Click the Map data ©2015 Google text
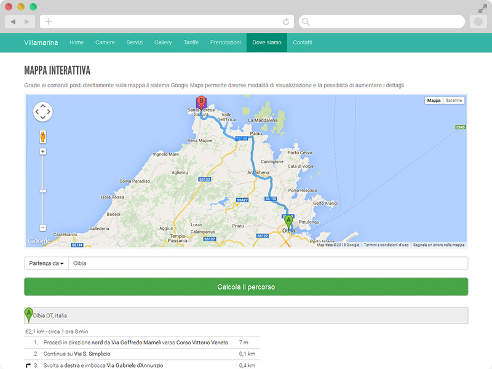The height and width of the screenshot is (369, 492). tap(338, 245)
